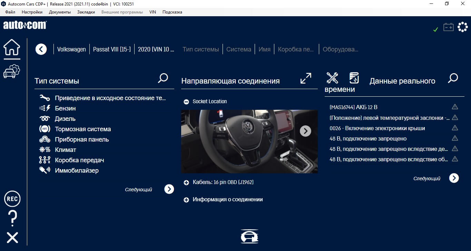The height and width of the screenshot is (251, 471).
Task: Select 48 В запрещено вследствие де... item
Action: tap(389, 149)
